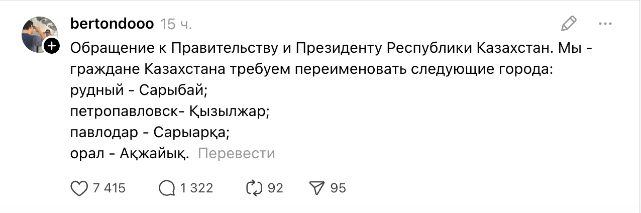Click the 92 reposts count
The image size is (641, 213).
pyautogui.click(x=275, y=188)
